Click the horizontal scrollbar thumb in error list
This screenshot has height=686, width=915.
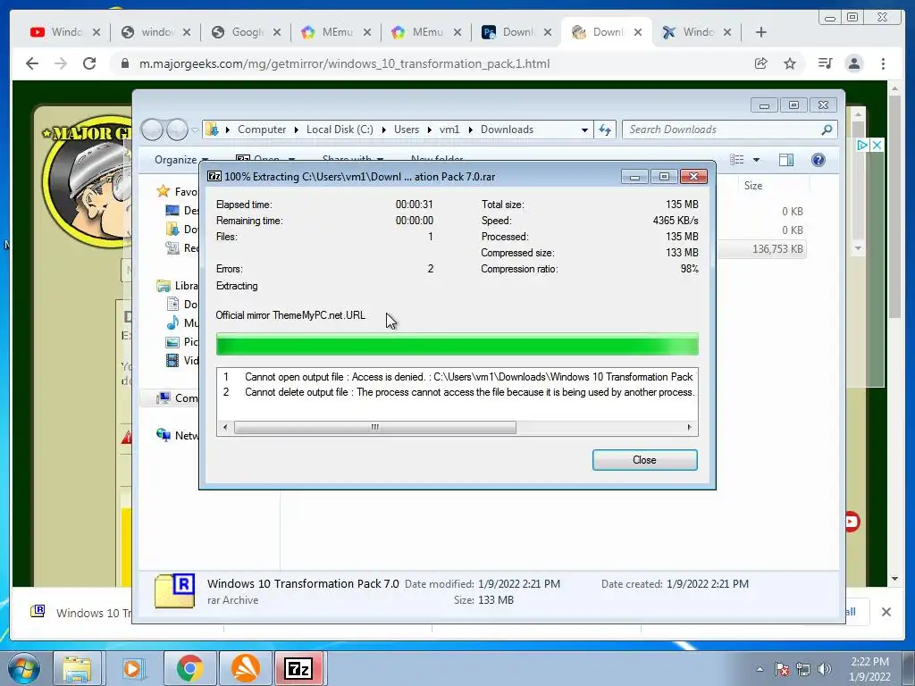pyautogui.click(x=374, y=428)
